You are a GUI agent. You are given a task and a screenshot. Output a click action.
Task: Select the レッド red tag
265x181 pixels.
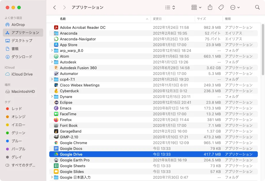[x=16, y=109]
